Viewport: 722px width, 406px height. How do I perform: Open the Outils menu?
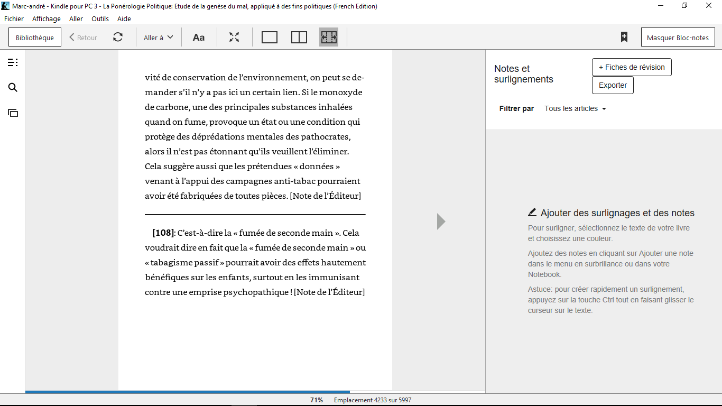click(x=100, y=19)
